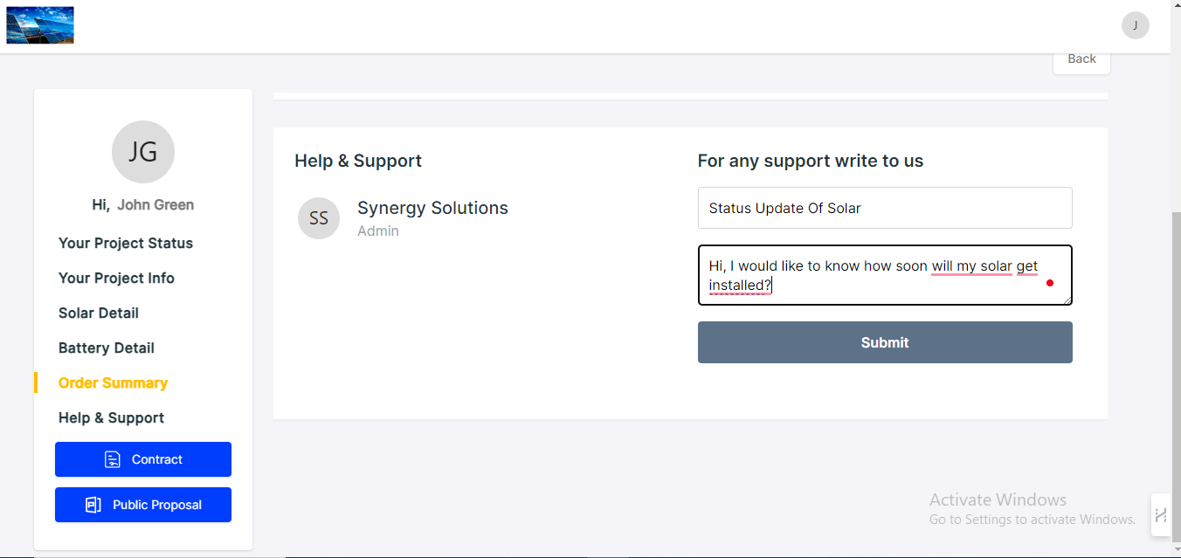This screenshot has height=558, width=1181.
Task: Click the SS Synergy Solutions avatar
Action: 319,217
